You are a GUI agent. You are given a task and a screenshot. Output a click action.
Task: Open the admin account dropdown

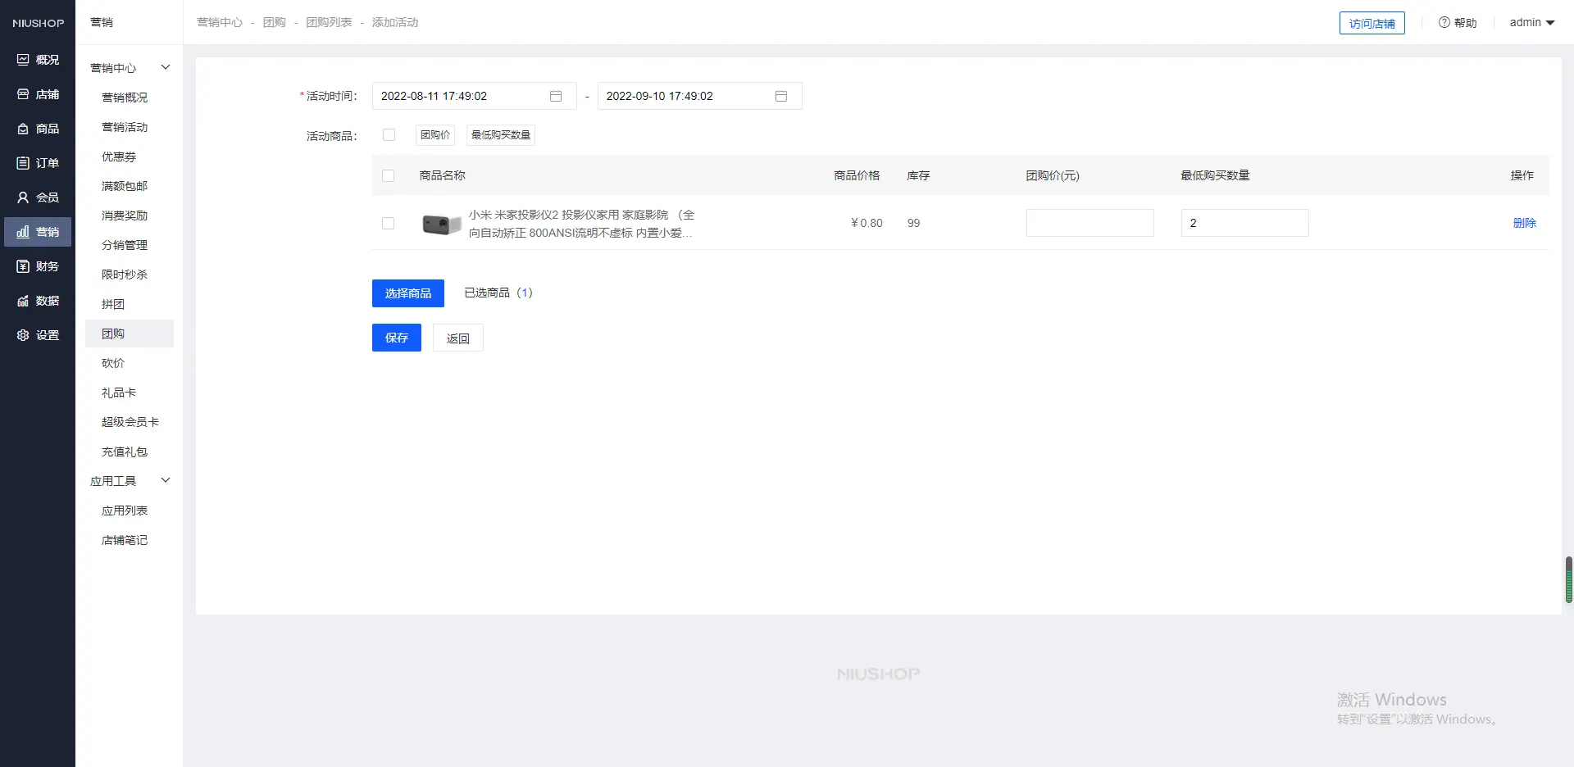tap(1531, 23)
